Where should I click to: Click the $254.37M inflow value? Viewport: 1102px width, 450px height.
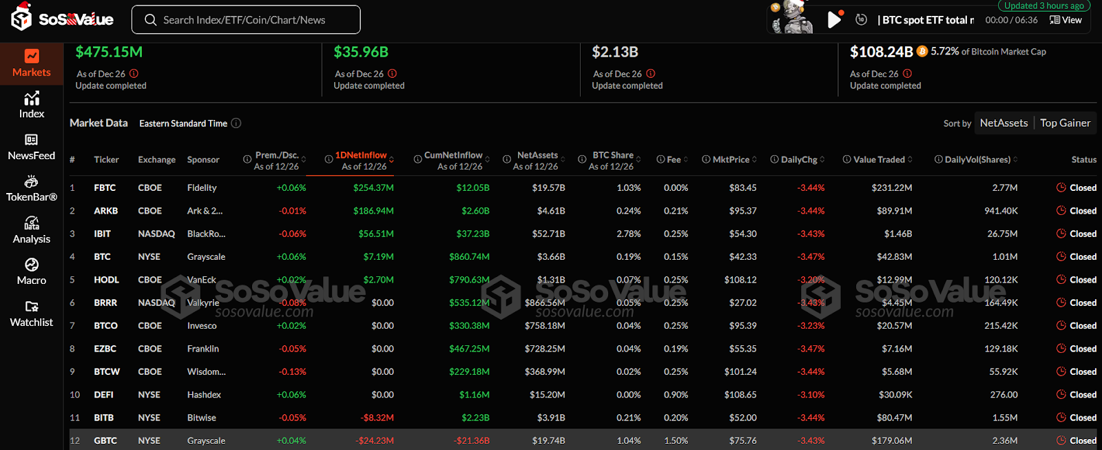373,187
